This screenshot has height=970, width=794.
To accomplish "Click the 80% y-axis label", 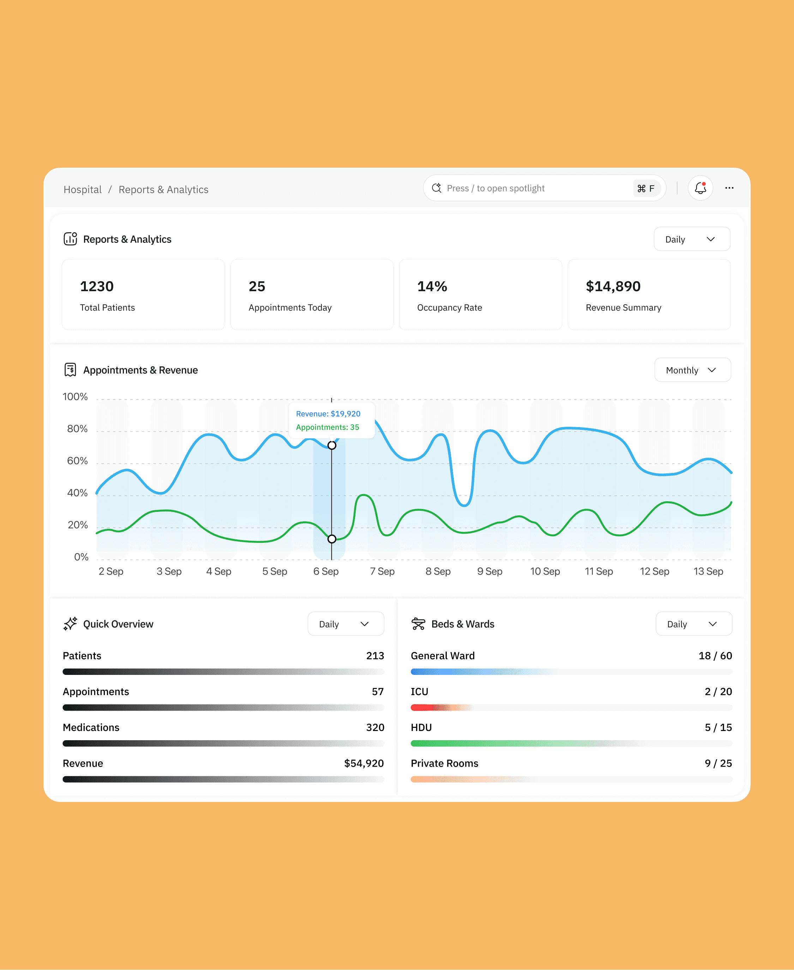I will [77, 429].
